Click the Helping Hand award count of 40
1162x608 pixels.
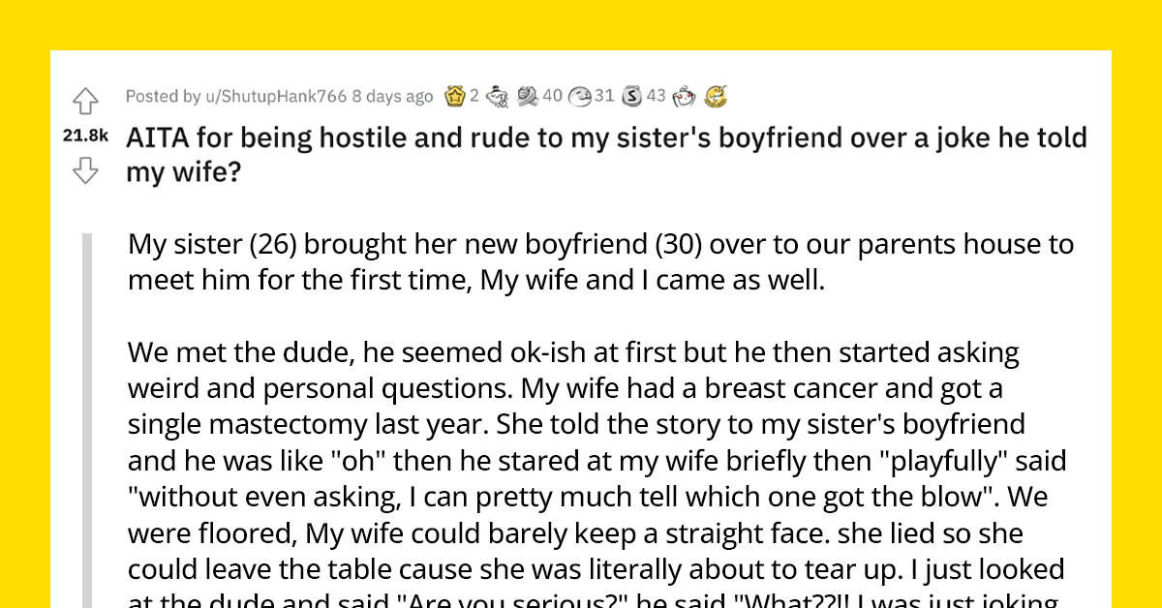(552, 96)
